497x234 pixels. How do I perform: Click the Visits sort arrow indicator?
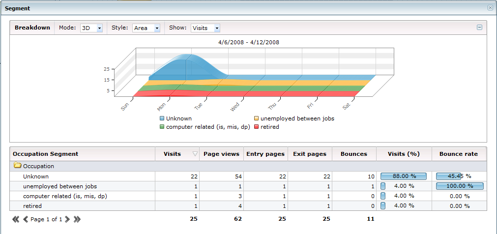(195, 154)
